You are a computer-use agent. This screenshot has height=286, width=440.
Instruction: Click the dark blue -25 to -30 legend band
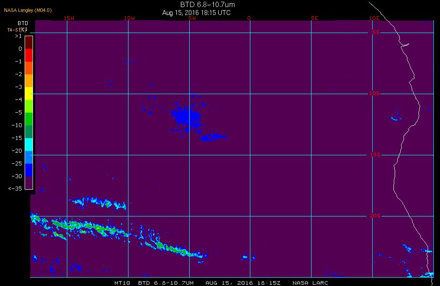pyautogui.click(x=29, y=170)
